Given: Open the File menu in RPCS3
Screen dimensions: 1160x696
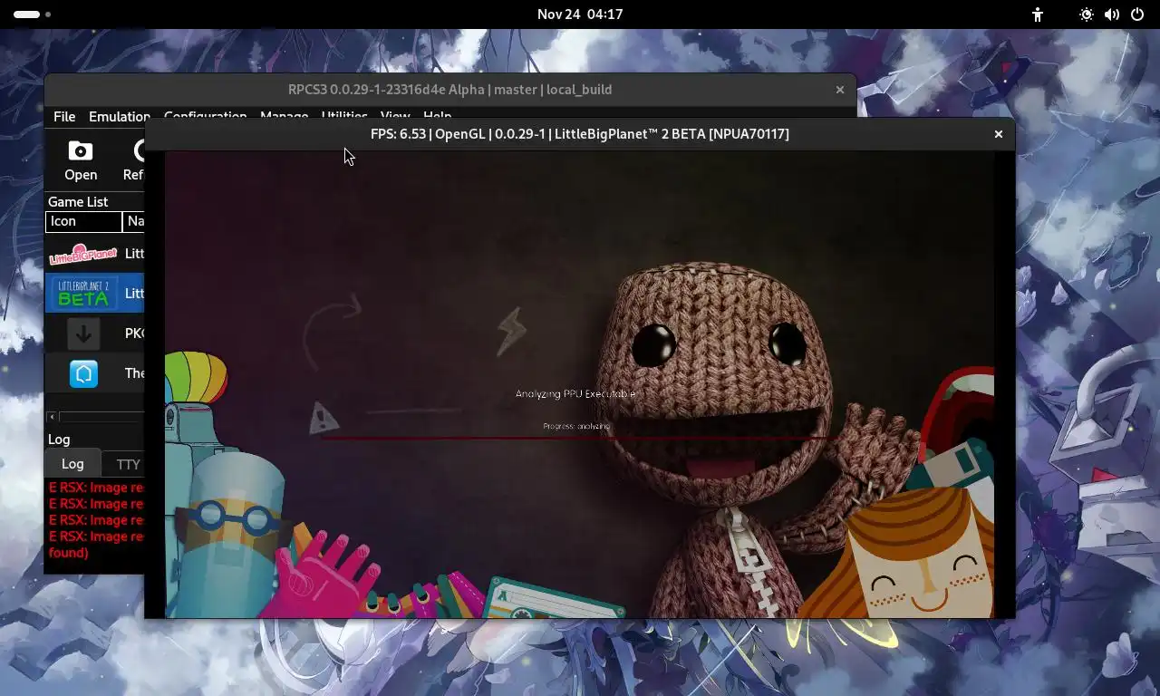Looking at the screenshot, I should (x=64, y=117).
